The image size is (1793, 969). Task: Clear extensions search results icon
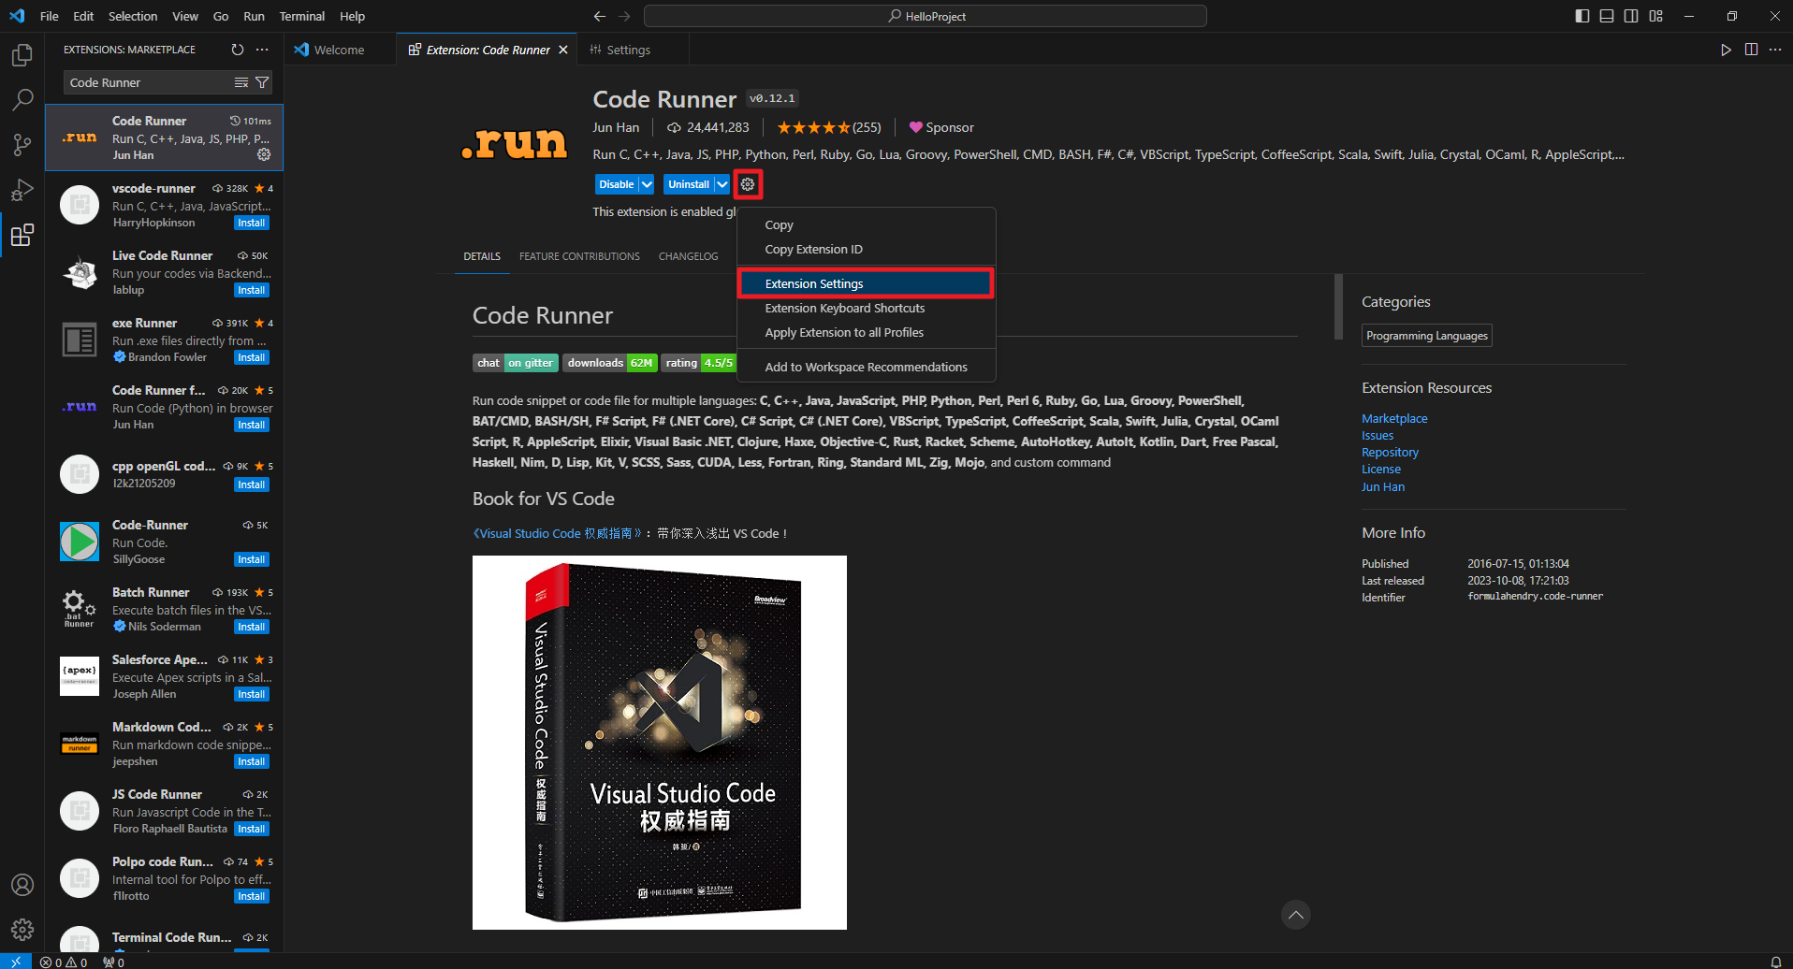click(241, 82)
